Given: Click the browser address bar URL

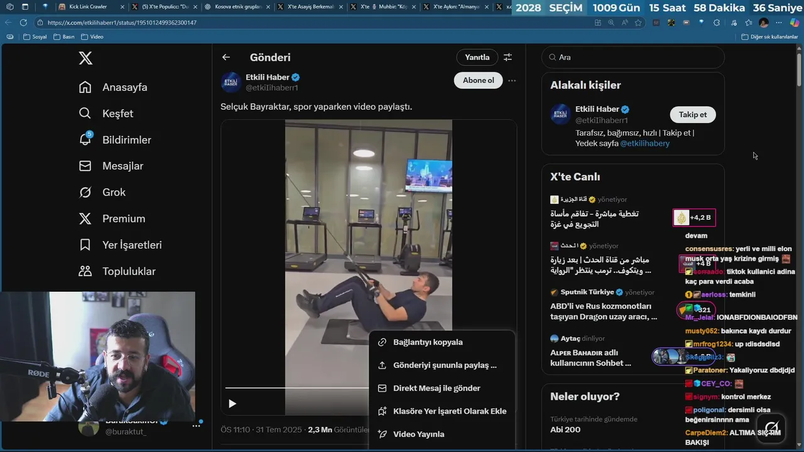Looking at the screenshot, I should pos(122,23).
